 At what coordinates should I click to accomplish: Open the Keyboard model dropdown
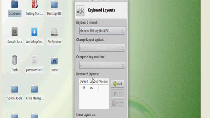102,30
